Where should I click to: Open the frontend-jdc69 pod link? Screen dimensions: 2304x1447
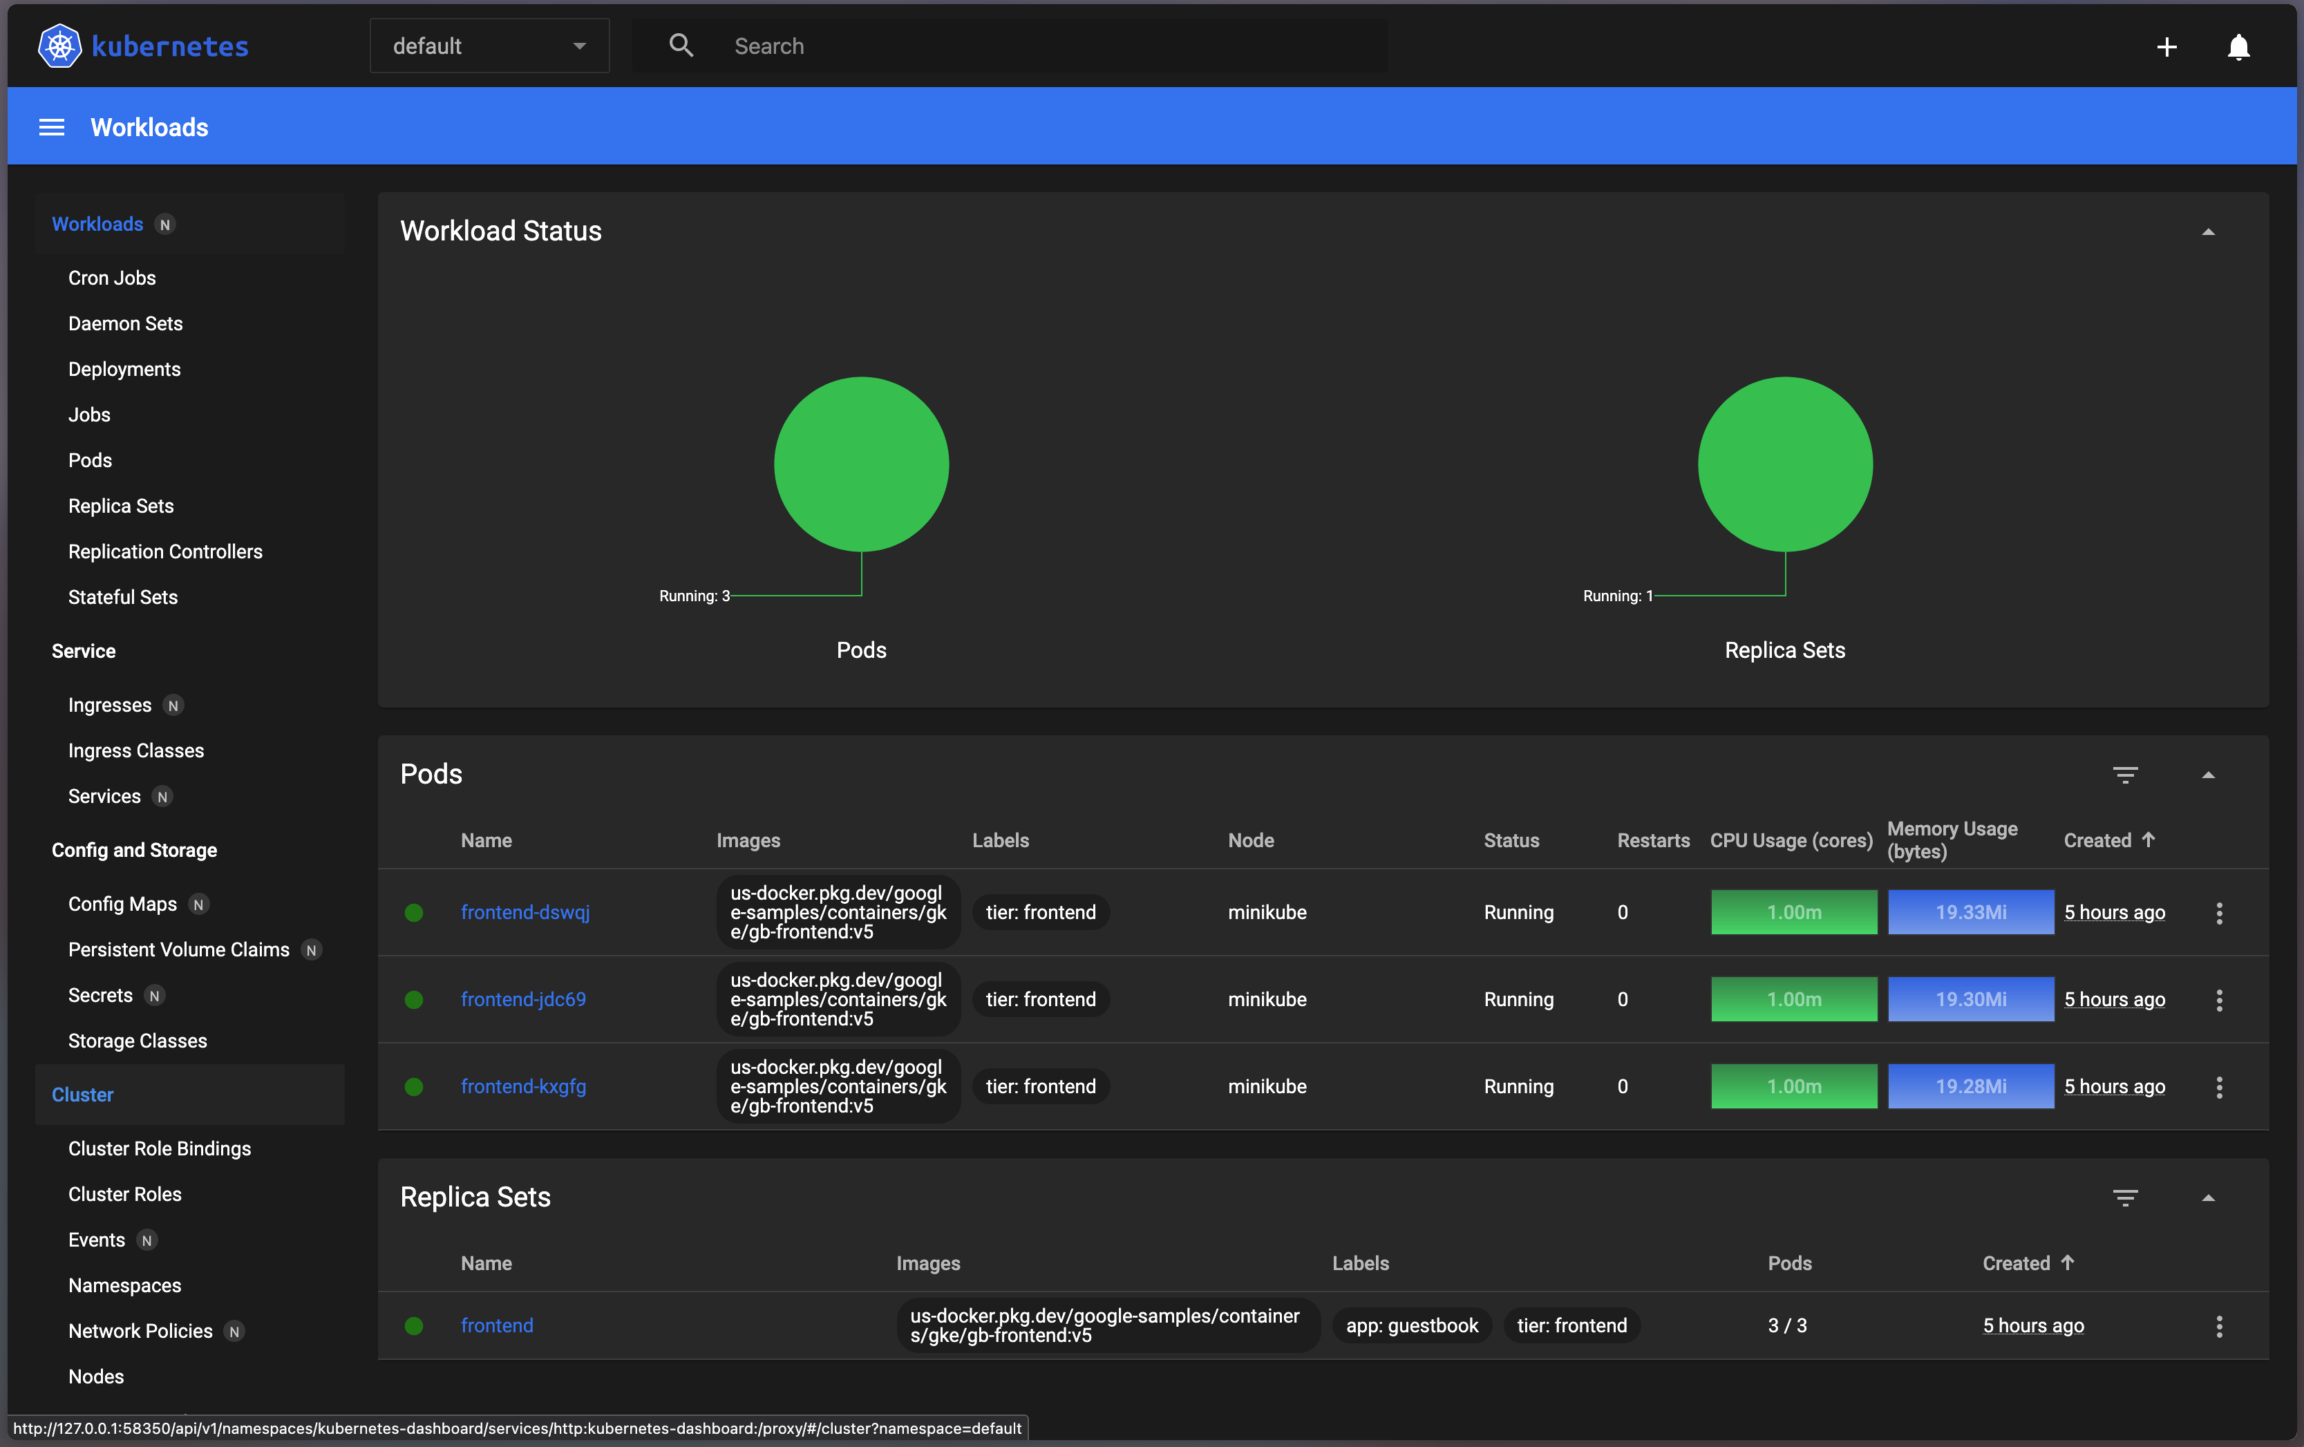click(x=523, y=999)
